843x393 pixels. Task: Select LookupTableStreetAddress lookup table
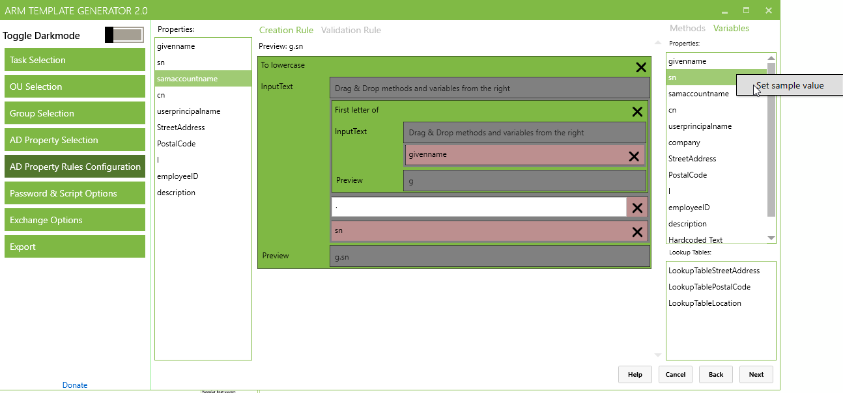coord(721,271)
